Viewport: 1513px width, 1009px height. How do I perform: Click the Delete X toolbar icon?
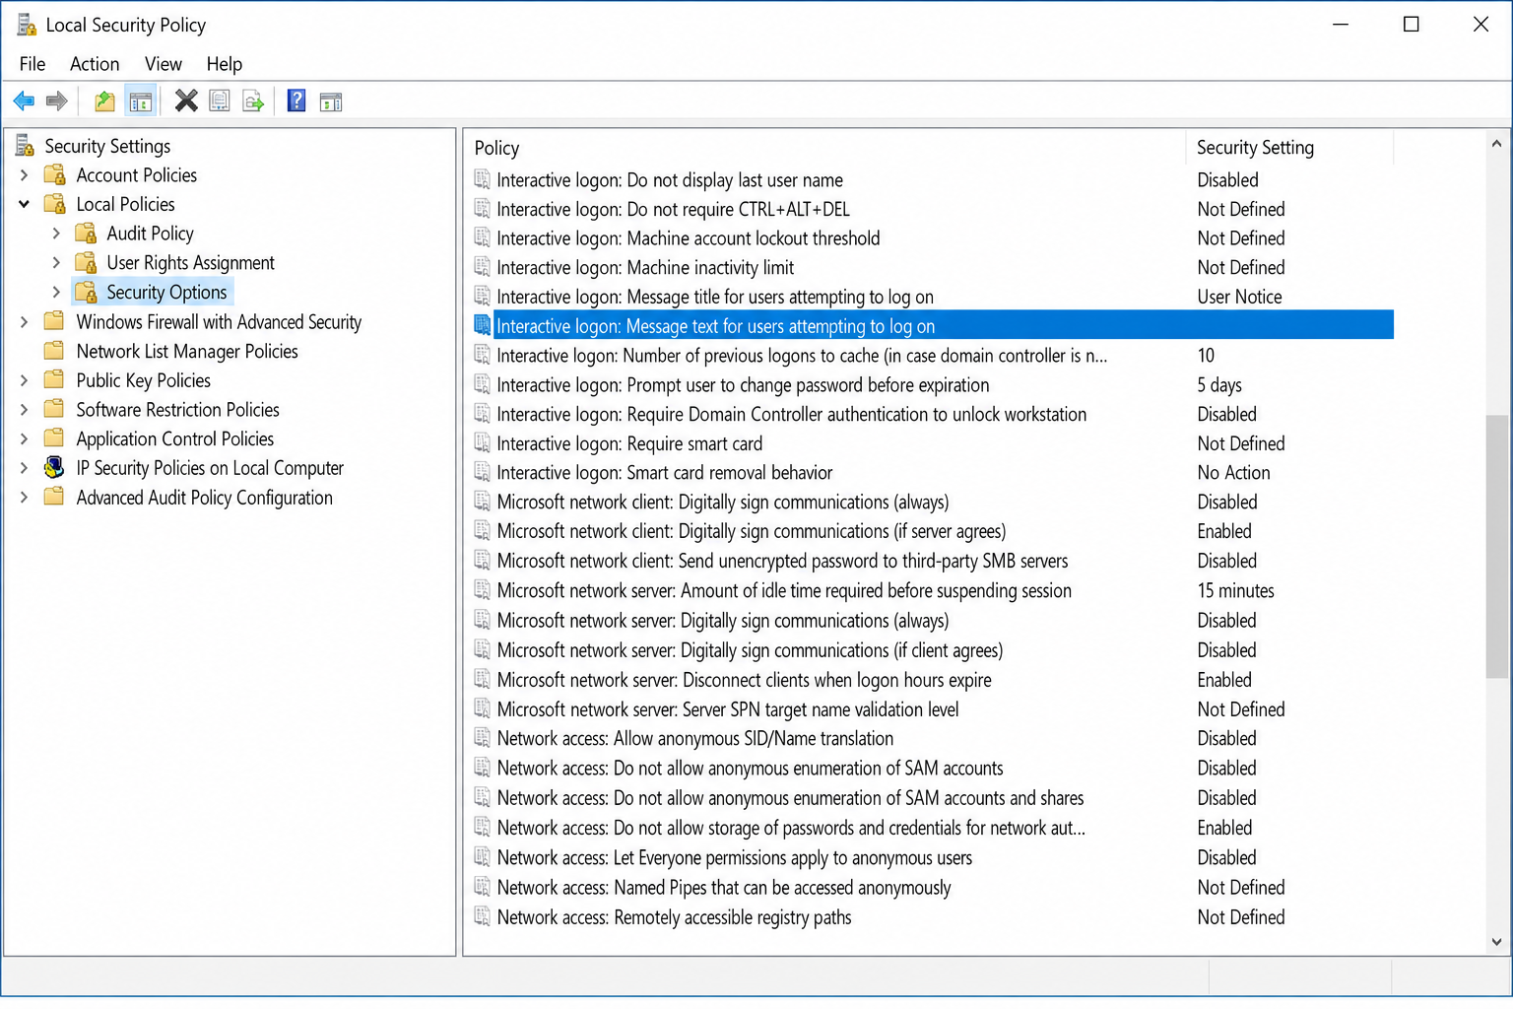click(x=186, y=101)
